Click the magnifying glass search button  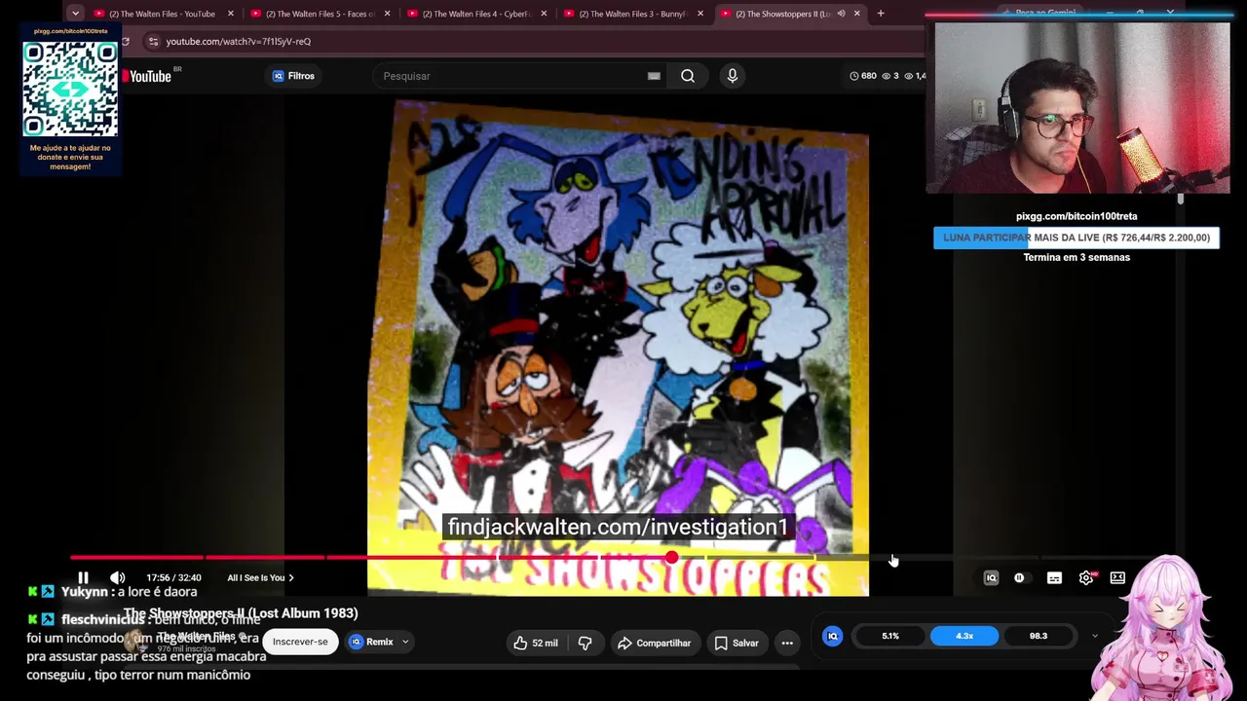coord(688,76)
